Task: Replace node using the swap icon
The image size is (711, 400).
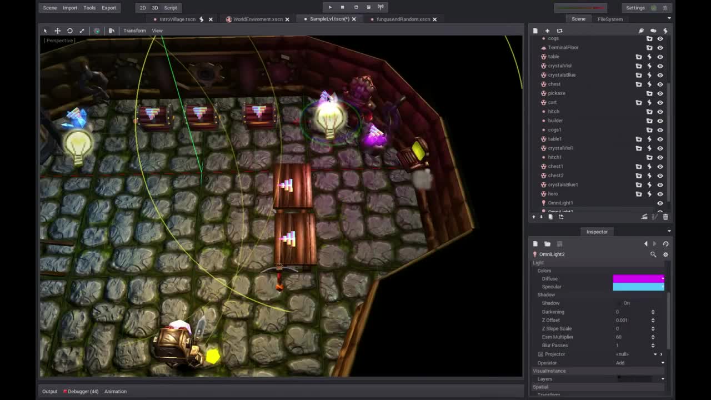Action: [x=560, y=31]
